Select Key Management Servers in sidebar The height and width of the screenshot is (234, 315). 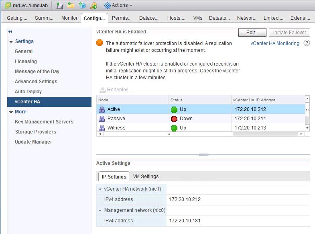(44, 122)
